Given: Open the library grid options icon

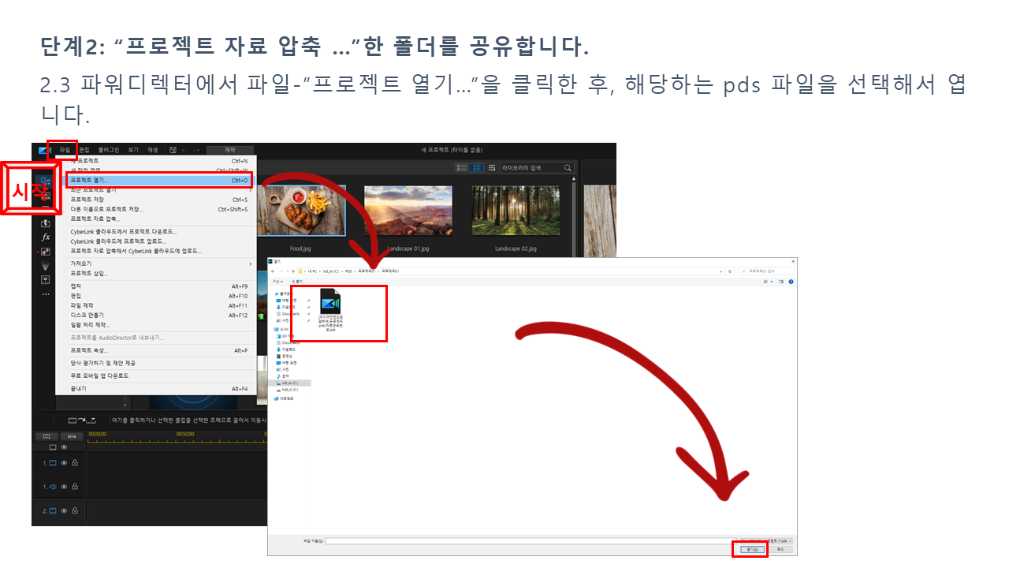Looking at the screenshot, I should point(492,167).
